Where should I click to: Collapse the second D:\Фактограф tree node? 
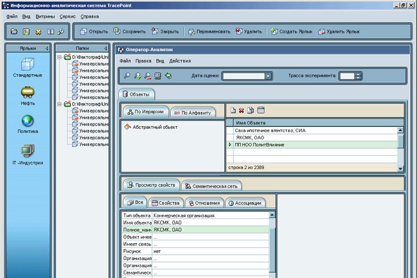(x=60, y=104)
